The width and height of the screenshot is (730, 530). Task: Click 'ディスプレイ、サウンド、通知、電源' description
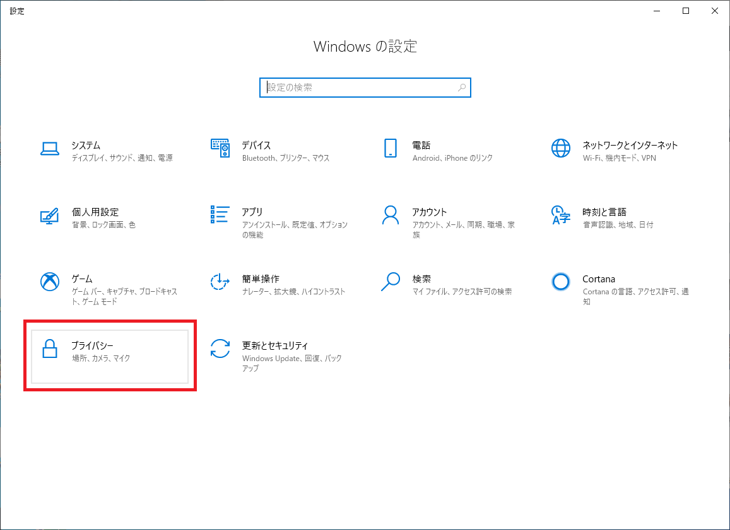pos(122,158)
